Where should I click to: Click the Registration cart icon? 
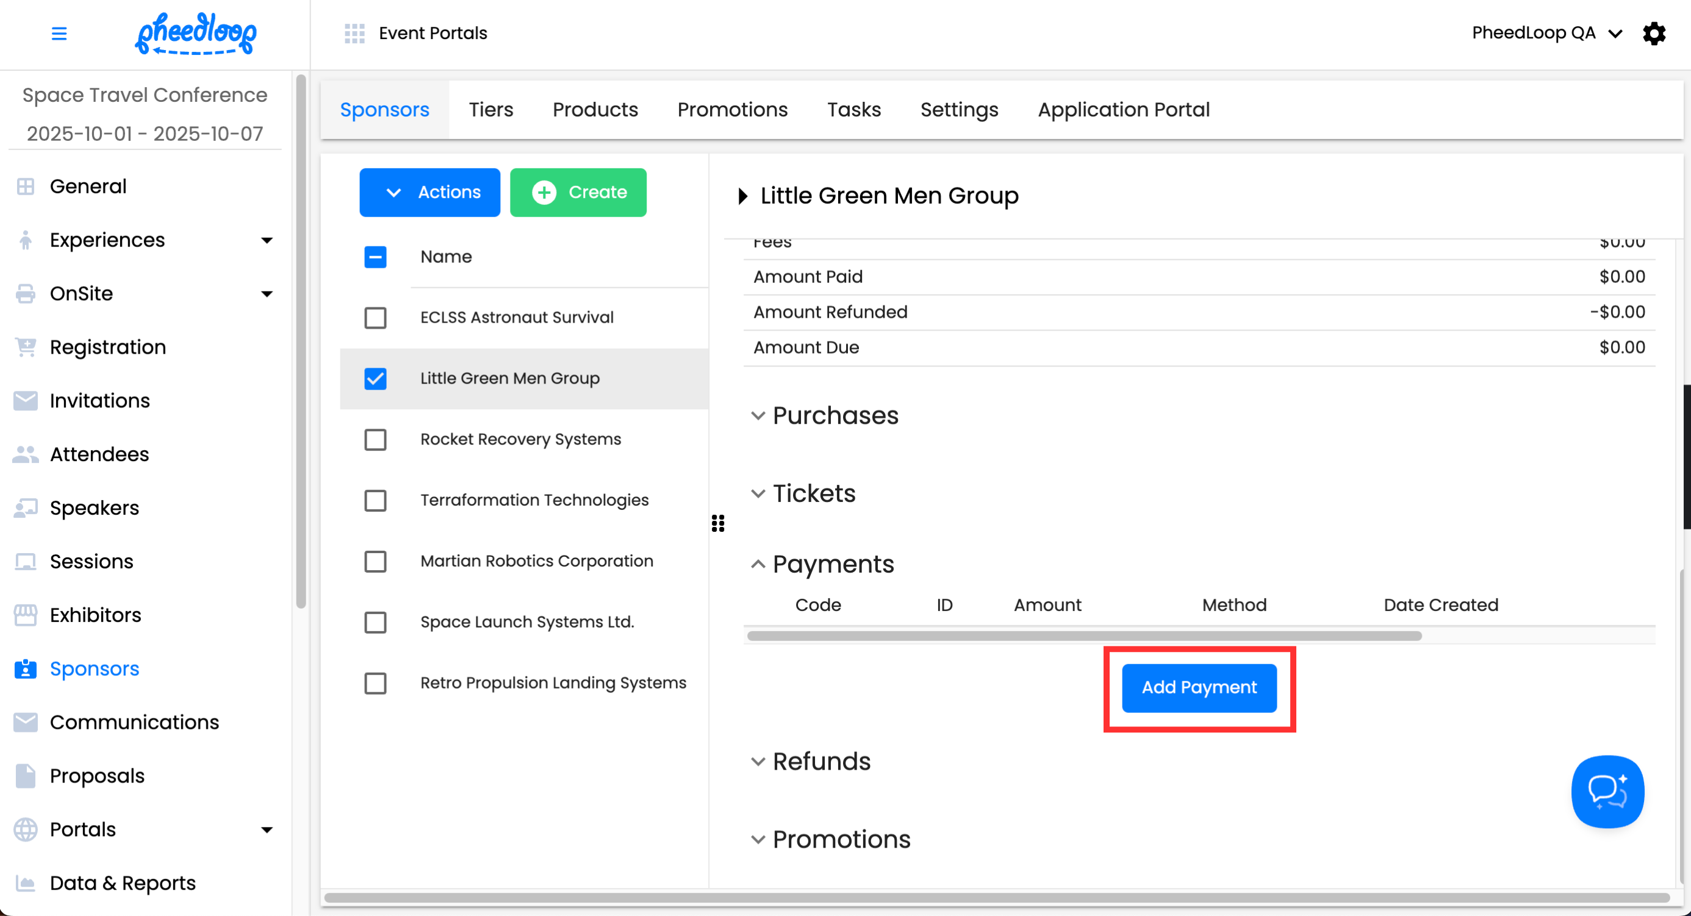click(25, 347)
